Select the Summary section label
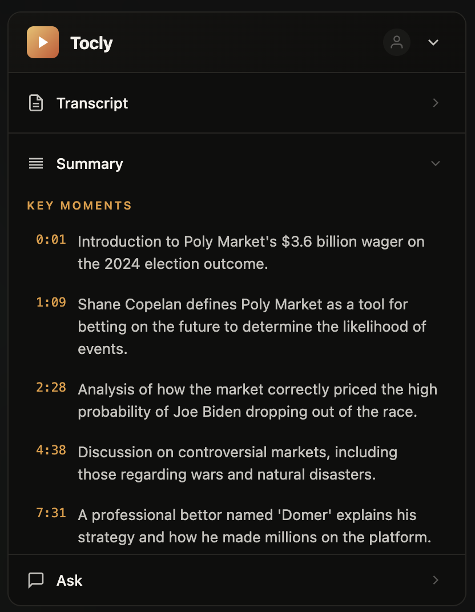The image size is (475, 612). (90, 164)
